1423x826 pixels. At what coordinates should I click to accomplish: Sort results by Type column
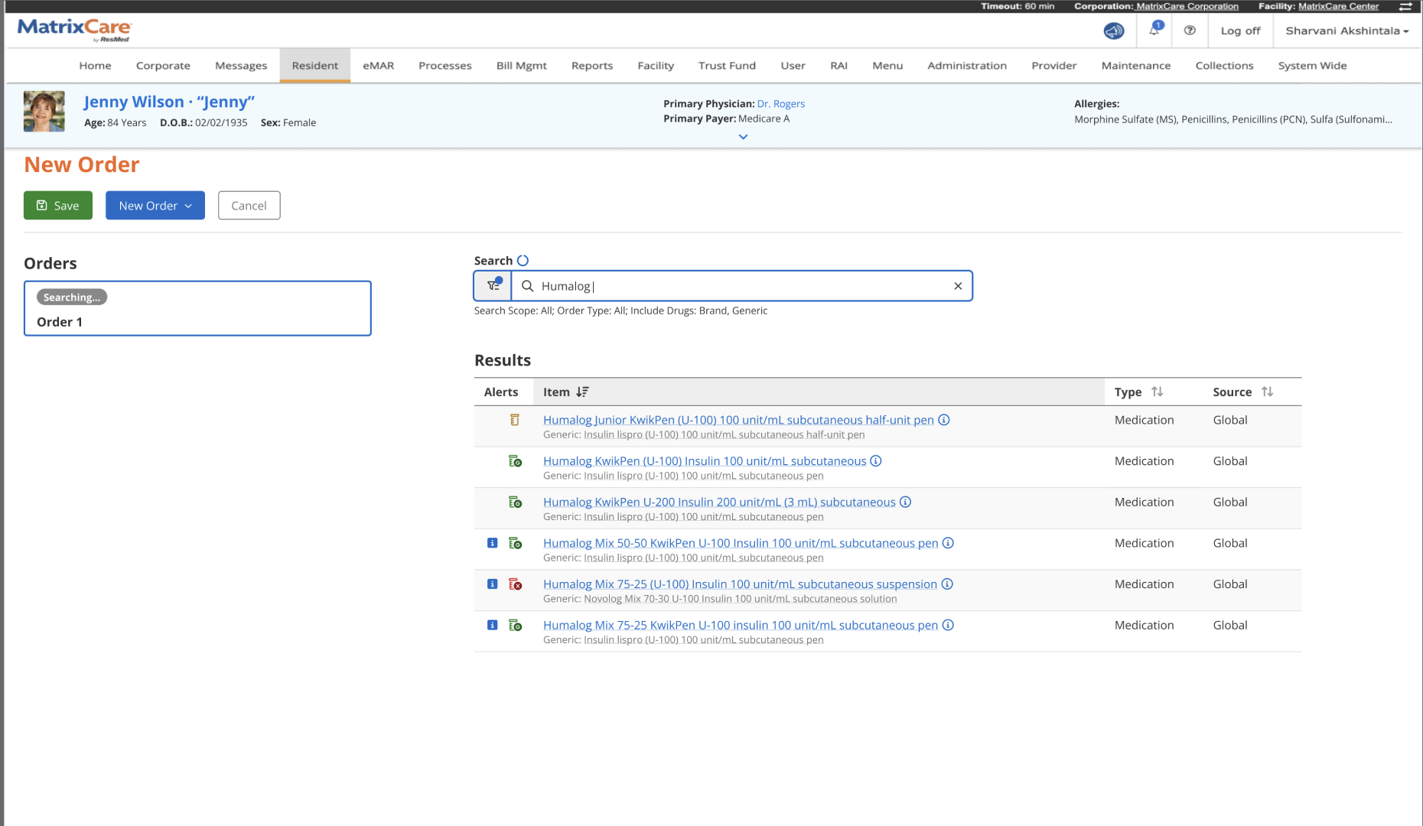1157,392
